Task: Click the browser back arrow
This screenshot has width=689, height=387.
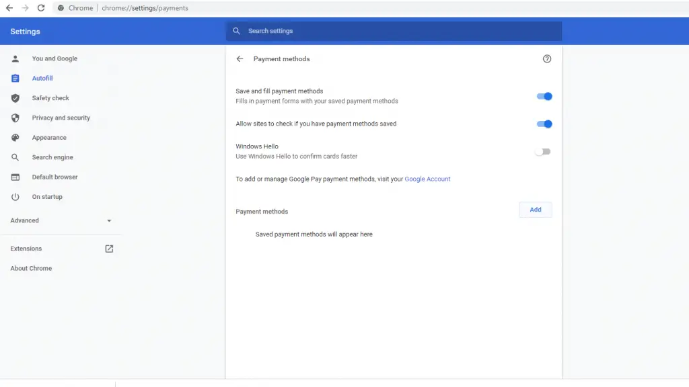Action: point(9,8)
